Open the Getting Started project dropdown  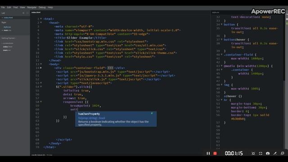[9, 38]
